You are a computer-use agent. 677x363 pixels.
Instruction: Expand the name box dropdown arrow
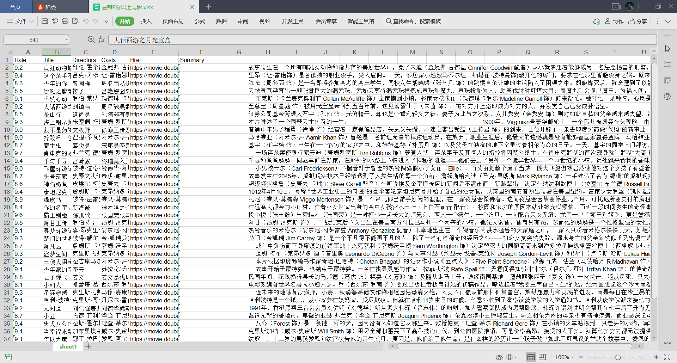click(x=66, y=40)
